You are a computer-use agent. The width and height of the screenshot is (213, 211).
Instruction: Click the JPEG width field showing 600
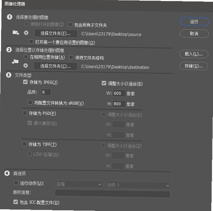click(x=119, y=93)
